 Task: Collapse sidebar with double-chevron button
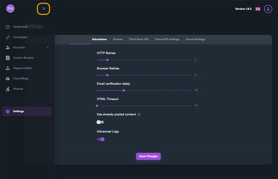(x=43, y=9)
